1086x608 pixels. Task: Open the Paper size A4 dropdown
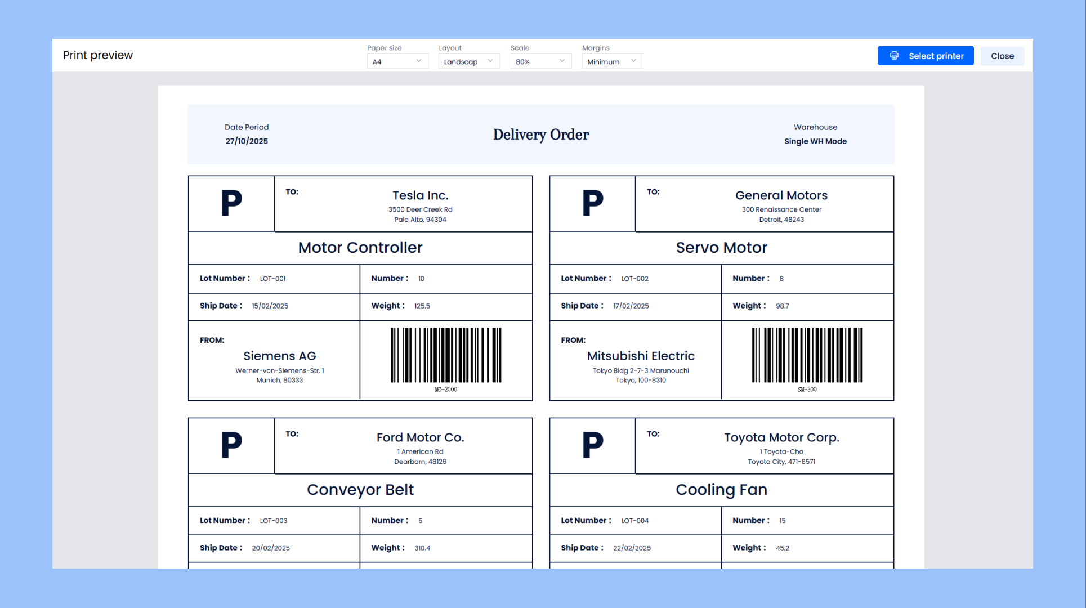(397, 61)
